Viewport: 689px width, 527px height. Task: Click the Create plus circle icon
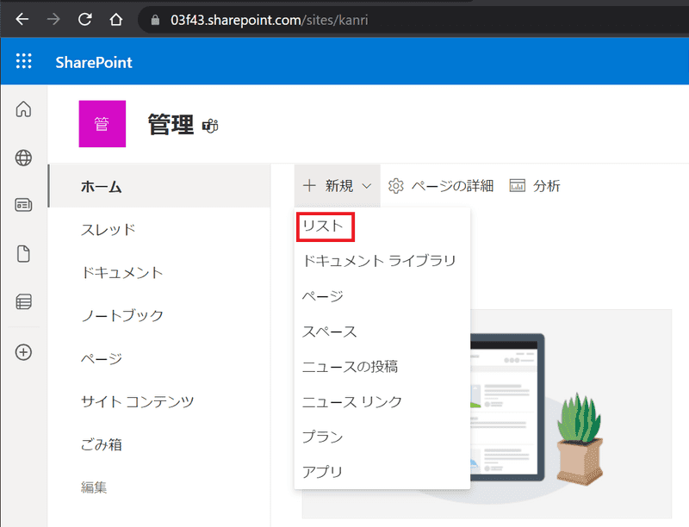24,351
